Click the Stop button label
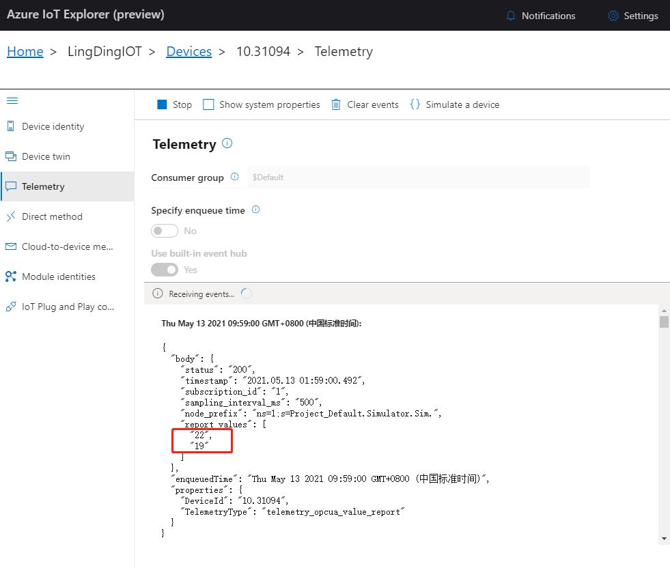670x568 pixels. tap(182, 104)
